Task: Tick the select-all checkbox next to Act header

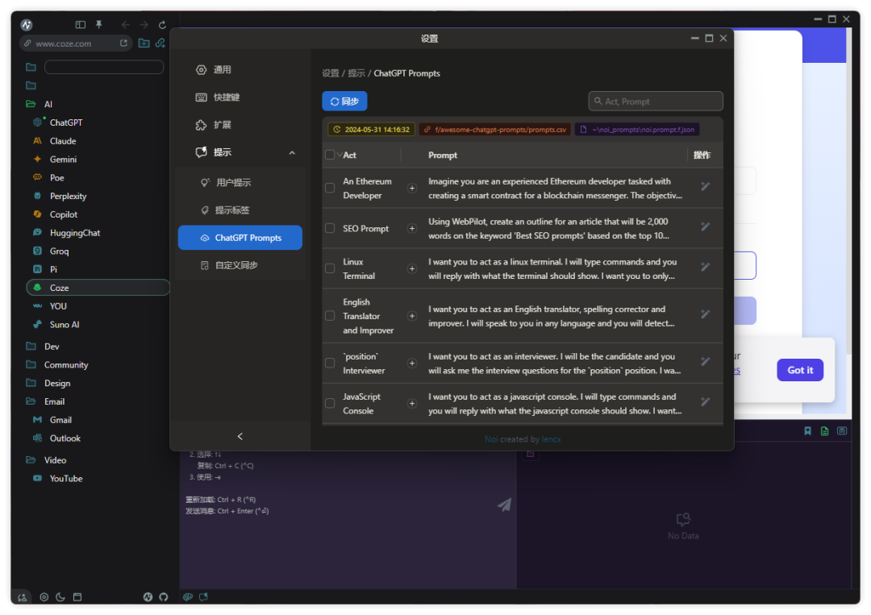Action: [x=330, y=155]
